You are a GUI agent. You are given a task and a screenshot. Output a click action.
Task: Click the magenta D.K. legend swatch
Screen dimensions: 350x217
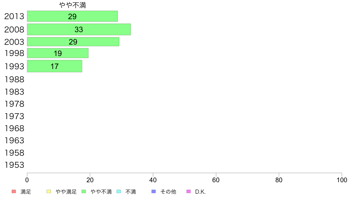tap(189, 192)
